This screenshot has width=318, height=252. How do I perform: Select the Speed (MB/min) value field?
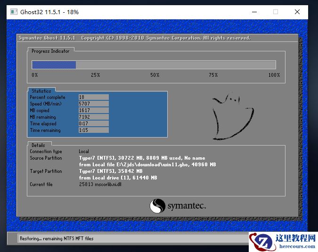93,104
